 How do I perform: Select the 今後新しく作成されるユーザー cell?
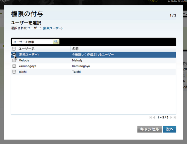pyautogui.click(x=93, y=55)
